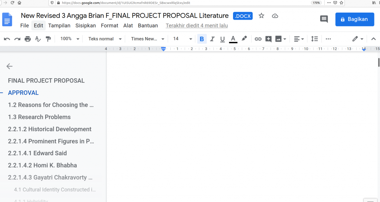
Task: Open the Terakhir diedit 4 menit lalu link
Action: pyautogui.click(x=197, y=26)
